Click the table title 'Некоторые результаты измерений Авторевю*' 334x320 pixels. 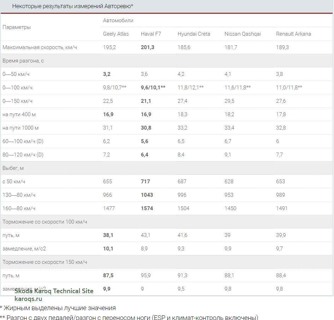tap(73, 6)
